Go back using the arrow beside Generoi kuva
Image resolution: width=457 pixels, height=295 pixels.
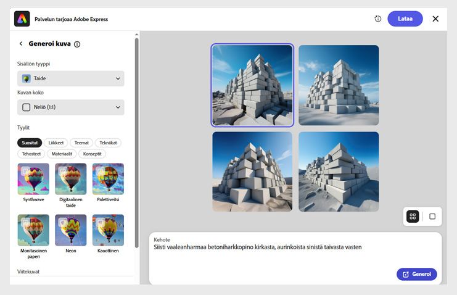click(x=21, y=44)
